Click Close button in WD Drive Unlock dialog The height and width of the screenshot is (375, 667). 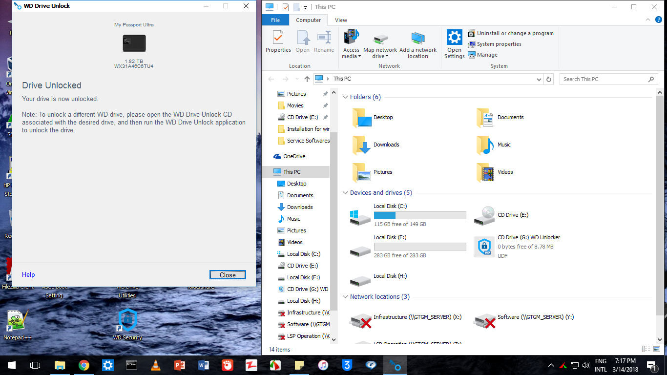click(x=228, y=275)
